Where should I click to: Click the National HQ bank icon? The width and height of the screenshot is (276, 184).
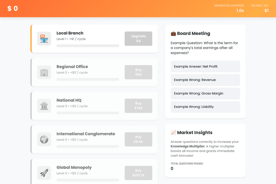point(44,106)
